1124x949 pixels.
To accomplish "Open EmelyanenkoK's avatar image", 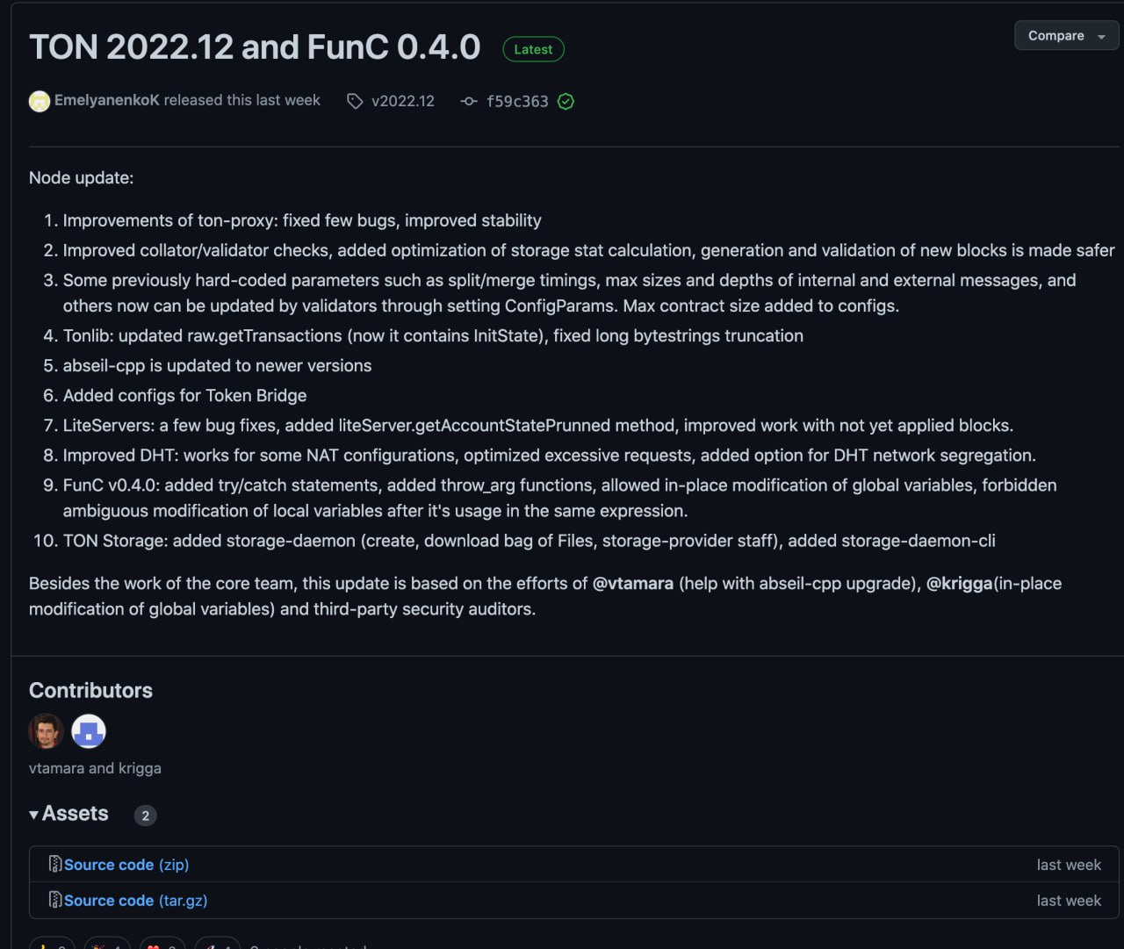I will click(x=40, y=101).
